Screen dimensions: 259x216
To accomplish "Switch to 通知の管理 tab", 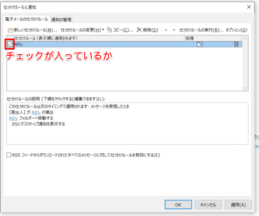I will click(x=61, y=20).
